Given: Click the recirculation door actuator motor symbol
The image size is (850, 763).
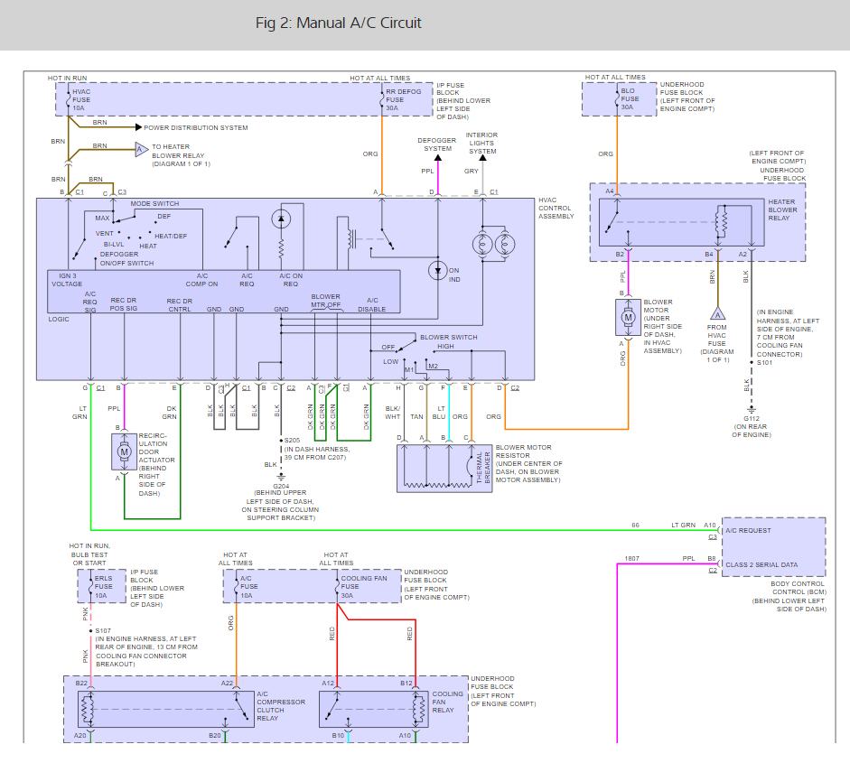Looking at the screenshot, I should (124, 451).
